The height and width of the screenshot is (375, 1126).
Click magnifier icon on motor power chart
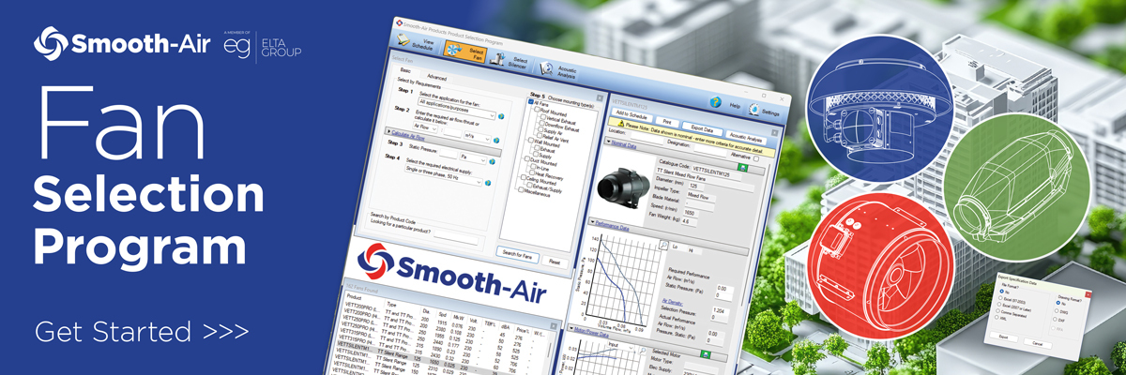pyautogui.click(x=641, y=351)
